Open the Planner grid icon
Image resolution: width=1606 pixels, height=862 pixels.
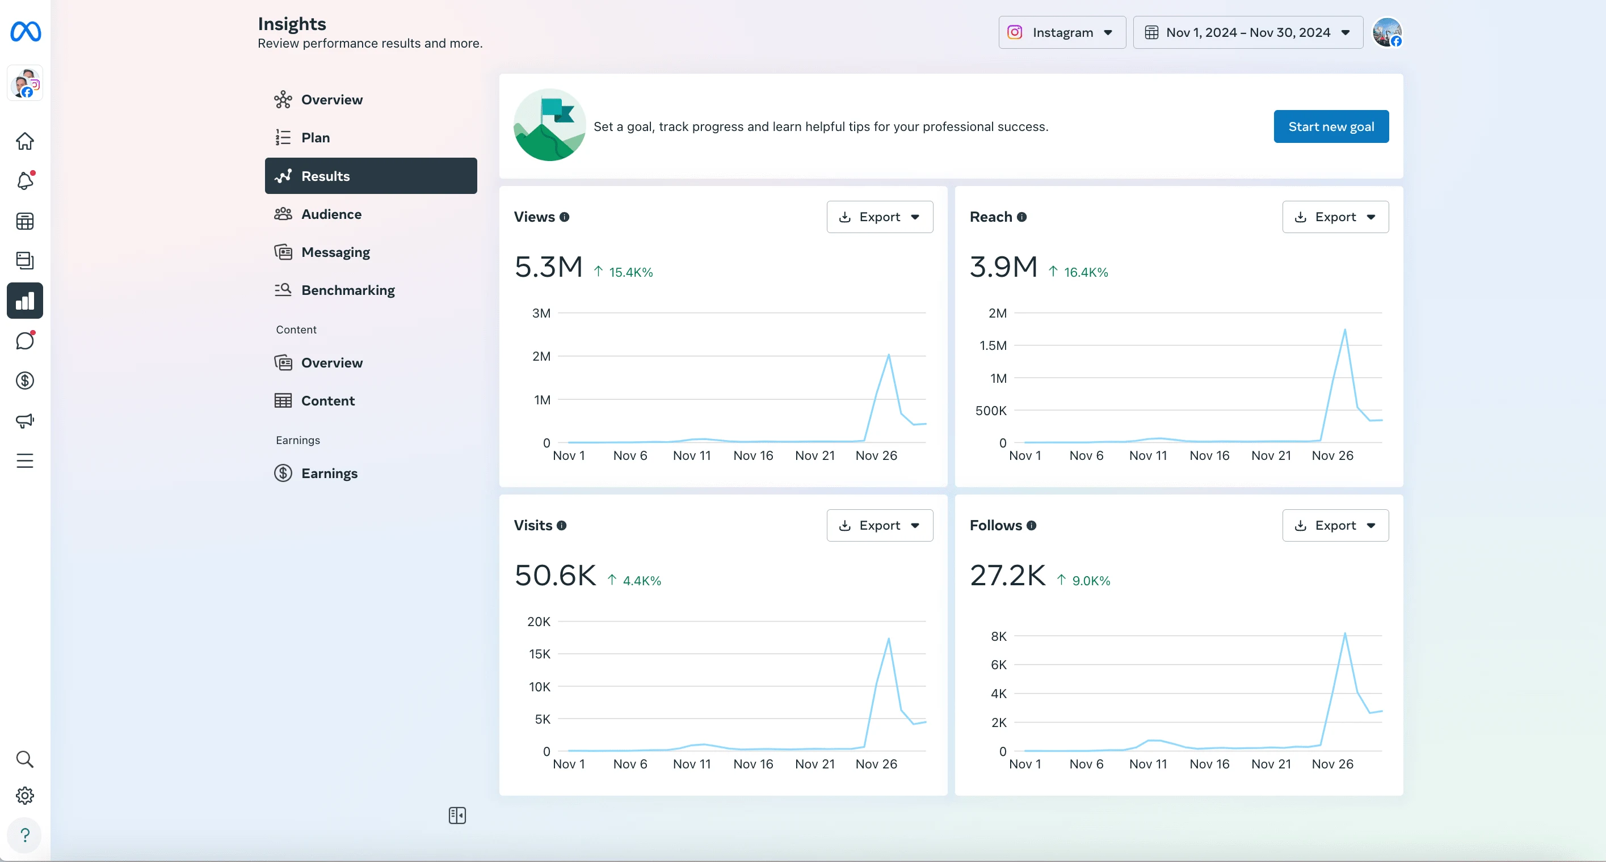click(x=25, y=221)
